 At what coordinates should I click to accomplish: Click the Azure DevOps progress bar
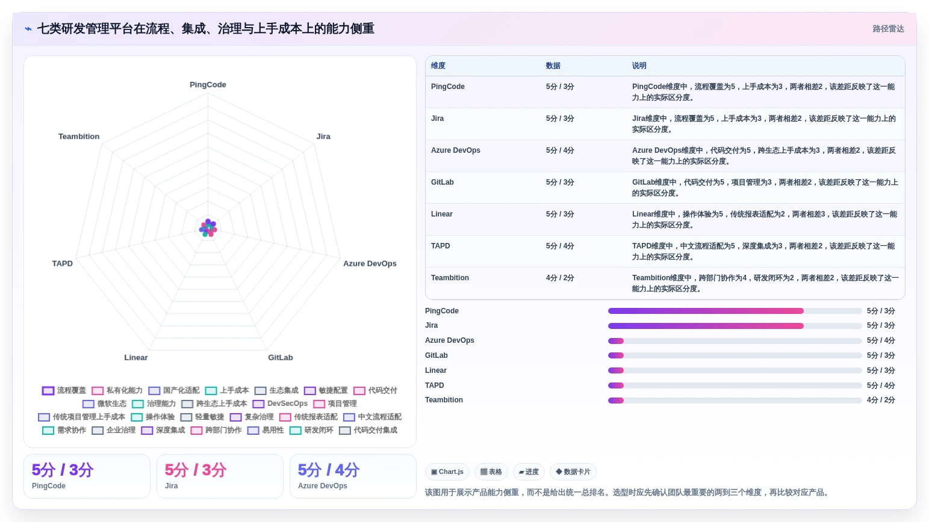(x=735, y=341)
